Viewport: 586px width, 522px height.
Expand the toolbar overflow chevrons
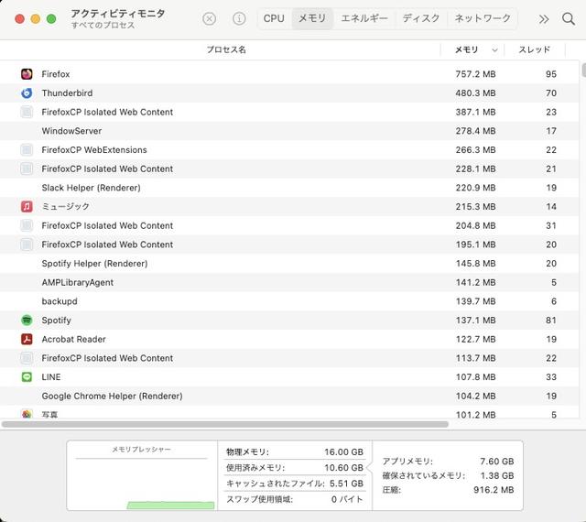[544, 19]
